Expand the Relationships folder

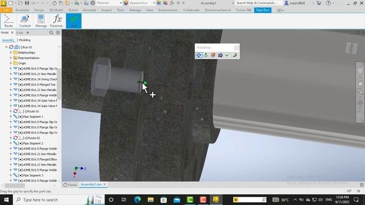click(x=10, y=52)
